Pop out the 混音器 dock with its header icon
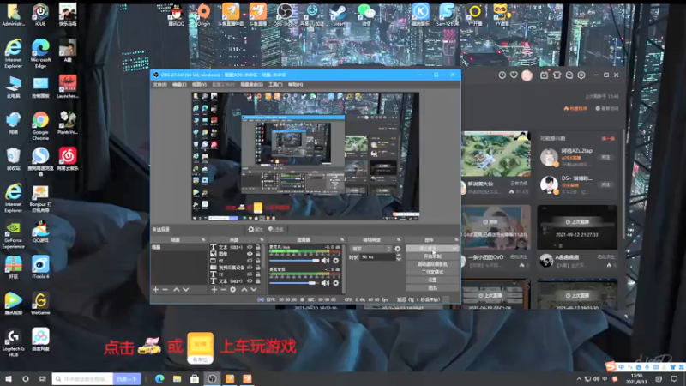The height and width of the screenshot is (386, 686). (342, 240)
